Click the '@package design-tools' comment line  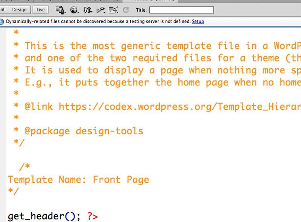click(84, 131)
